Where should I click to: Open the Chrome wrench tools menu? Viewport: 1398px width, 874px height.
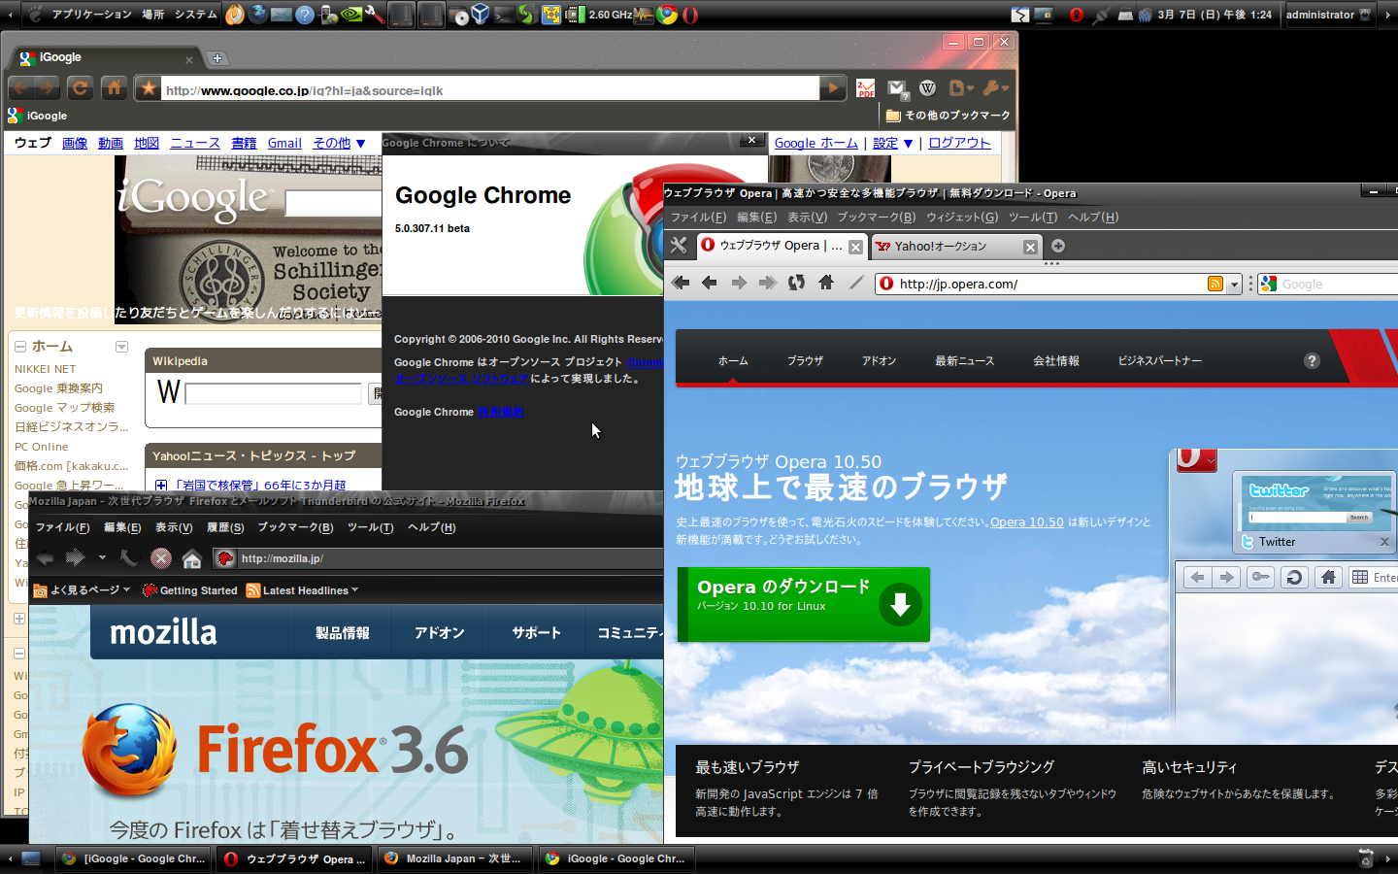(995, 88)
